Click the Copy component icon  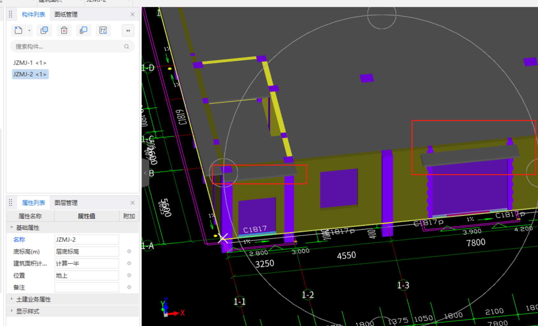tap(44, 30)
